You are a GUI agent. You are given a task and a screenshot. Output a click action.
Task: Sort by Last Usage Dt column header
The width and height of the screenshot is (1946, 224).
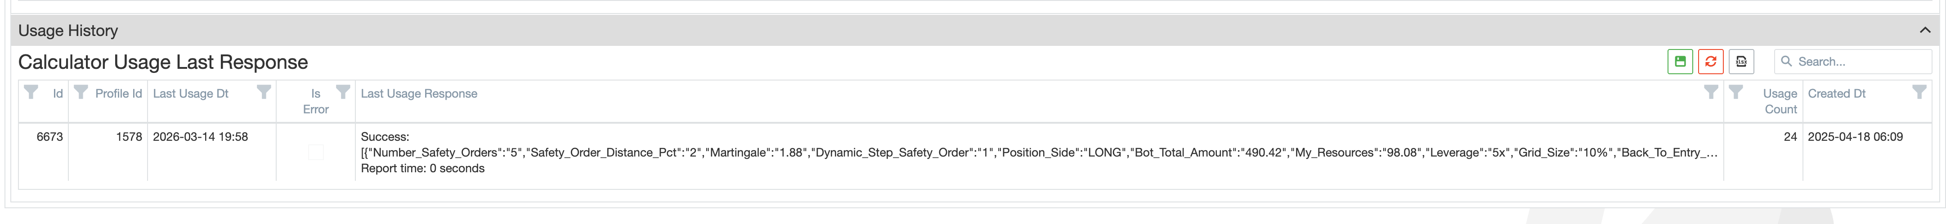[x=190, y=94]
